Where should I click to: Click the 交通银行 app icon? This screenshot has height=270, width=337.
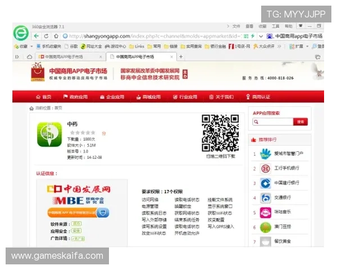click(266, 197)
